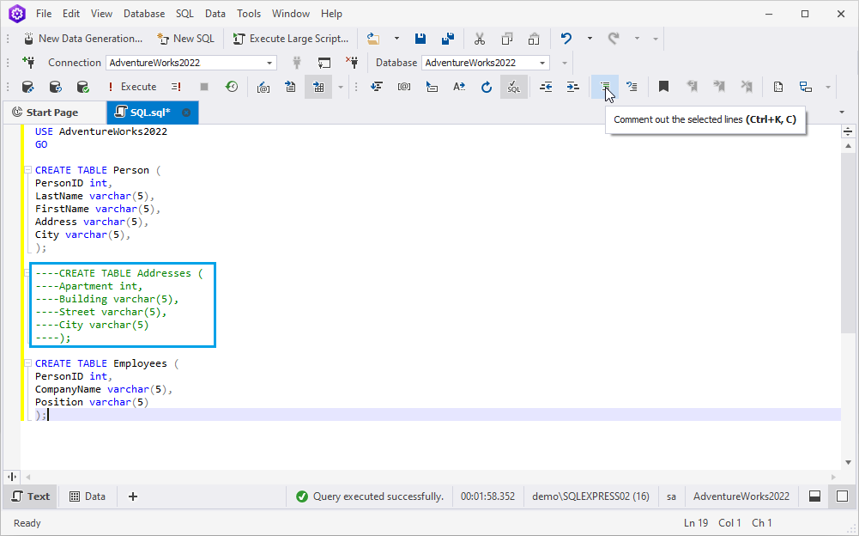Create a New SQL document
The image size is (859, 536).
[x=185, y=39]
